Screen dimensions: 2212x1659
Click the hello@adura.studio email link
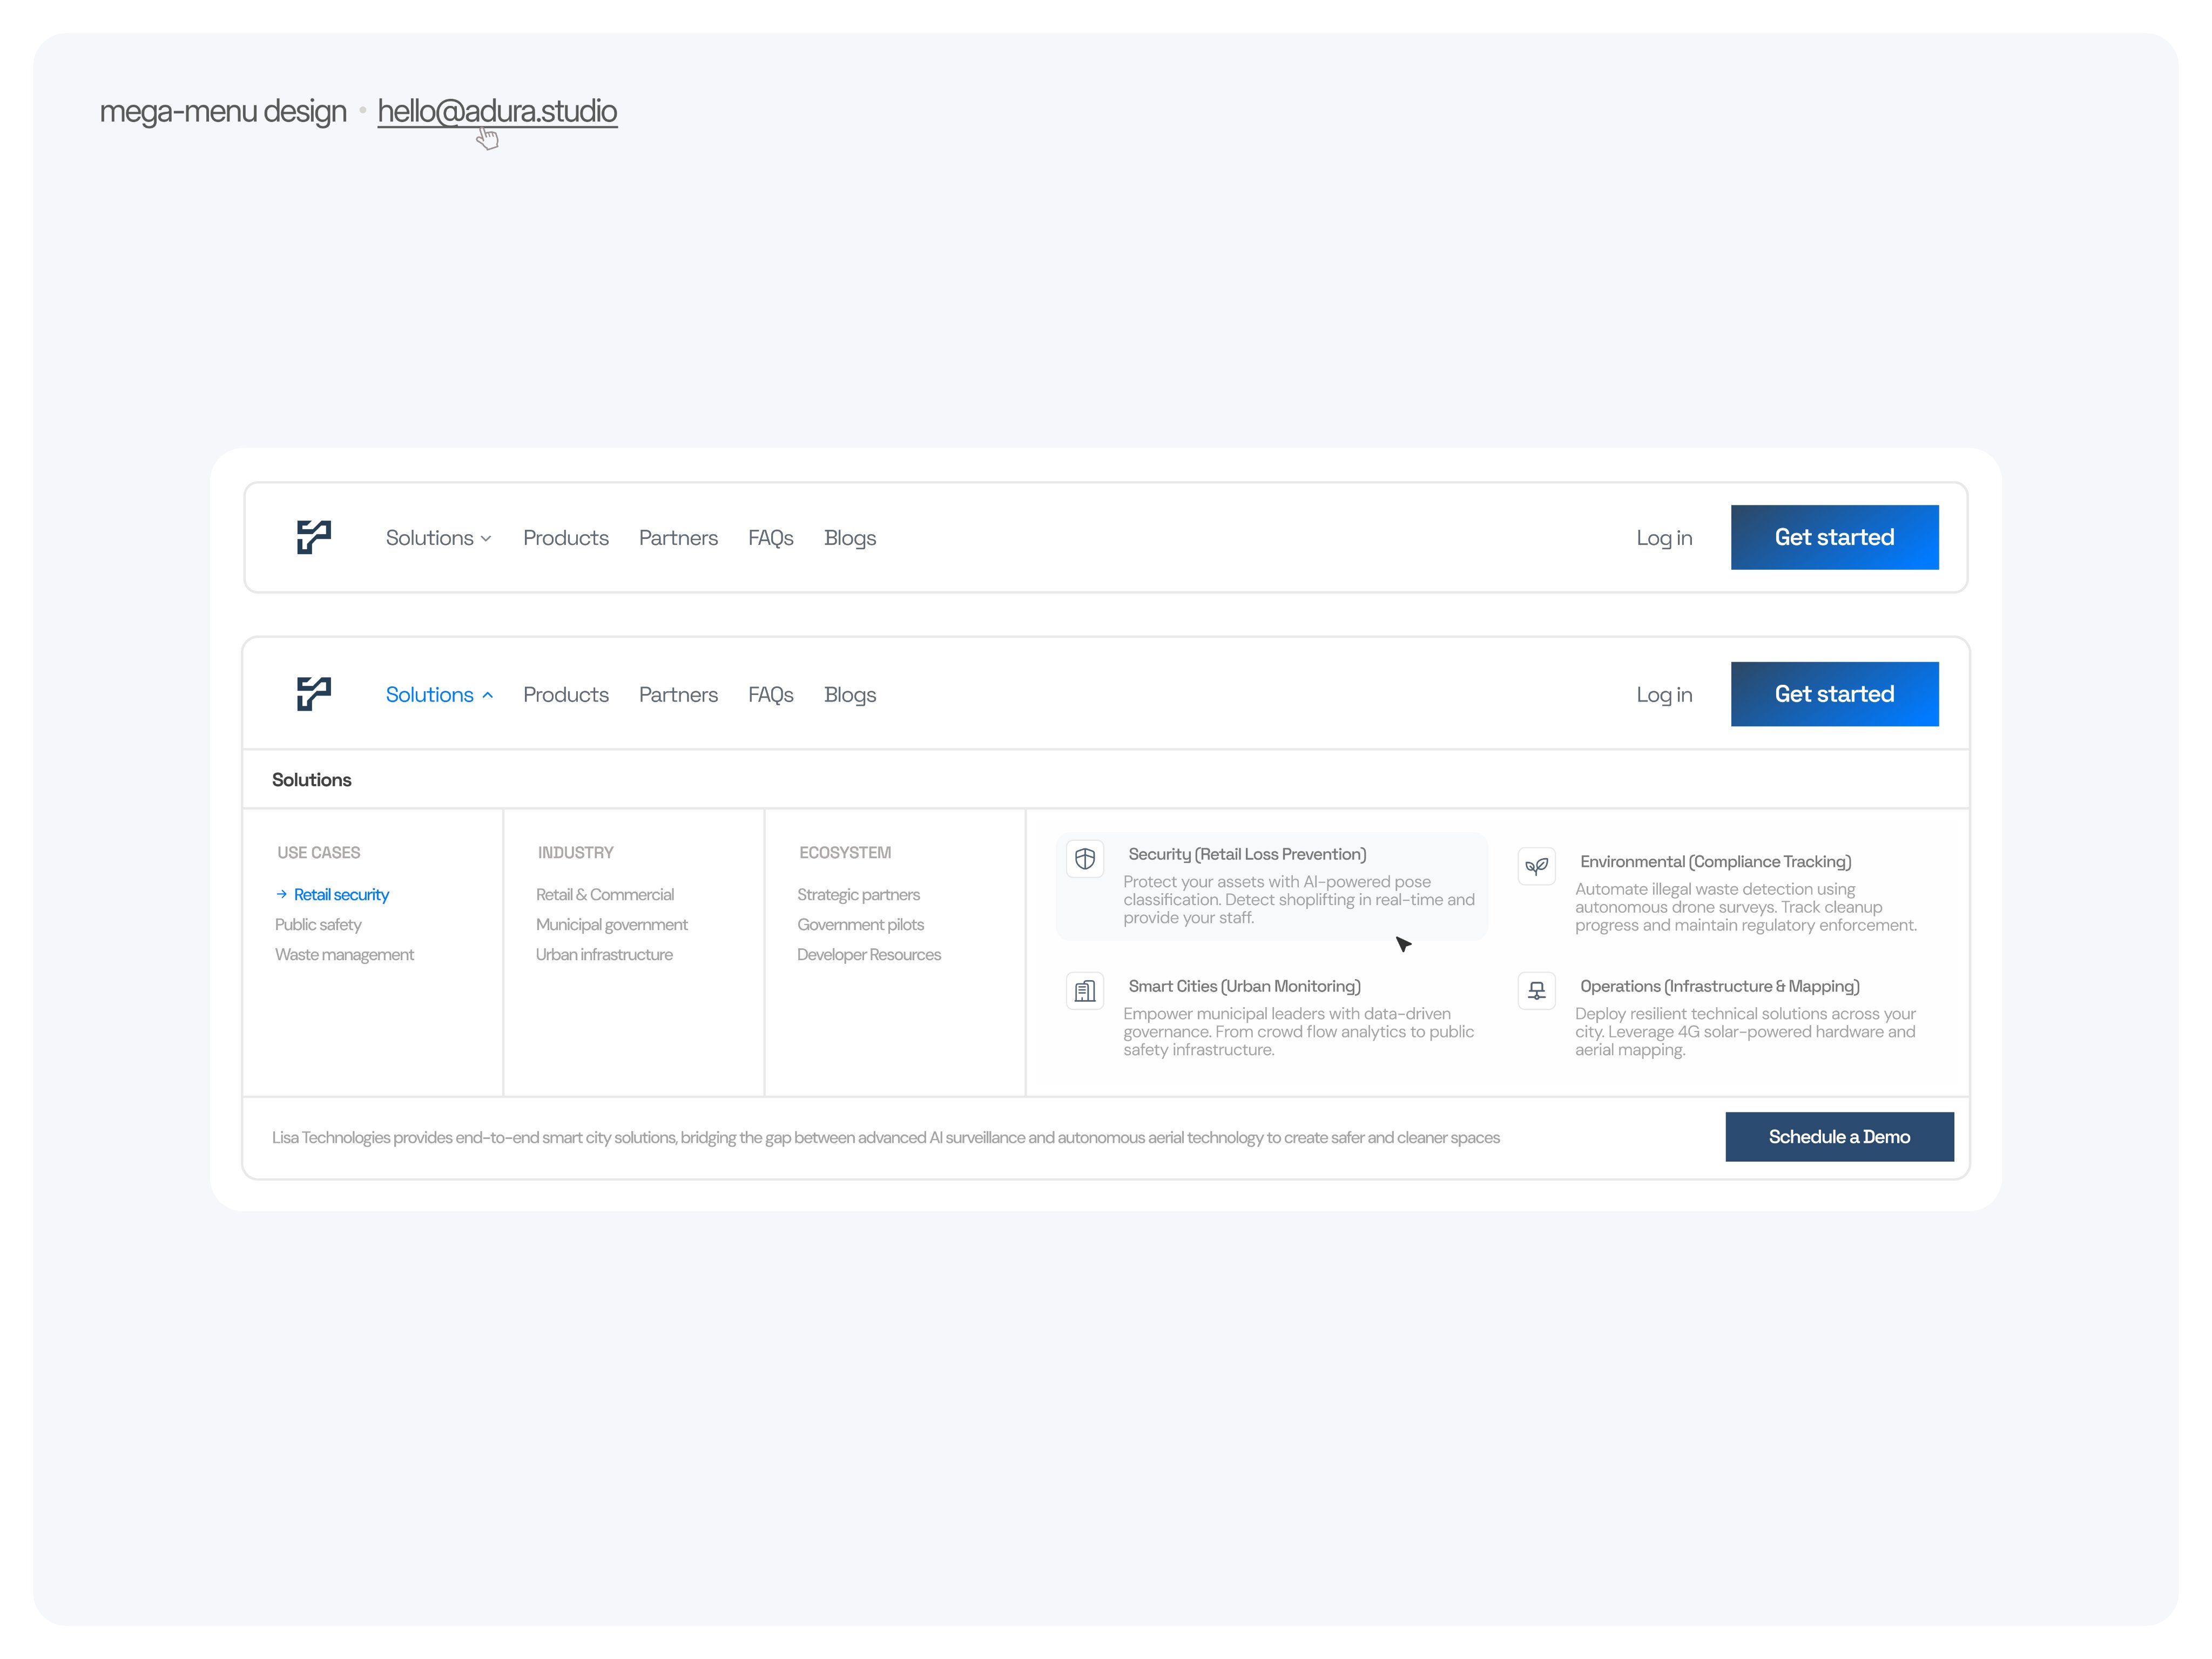click(x=497, y=111)
